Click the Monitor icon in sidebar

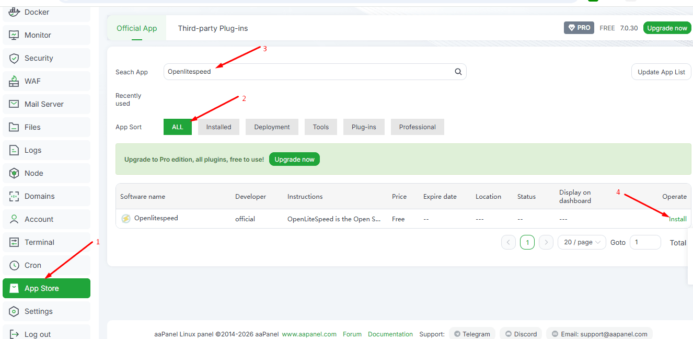coord(14,35)
